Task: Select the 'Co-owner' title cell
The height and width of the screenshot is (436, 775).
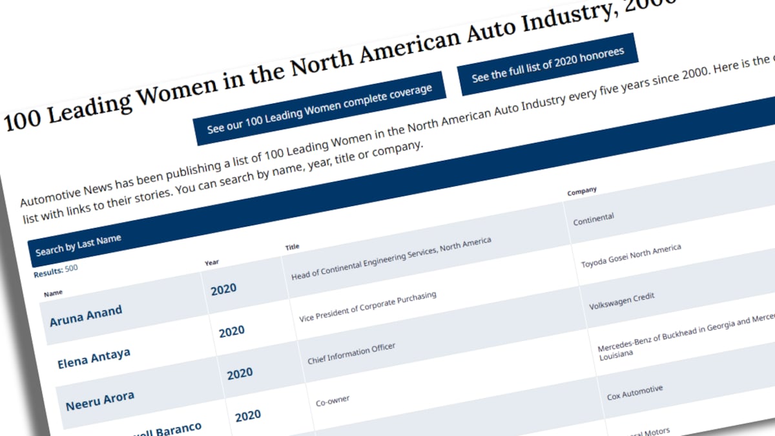Action: click(333, 400)
